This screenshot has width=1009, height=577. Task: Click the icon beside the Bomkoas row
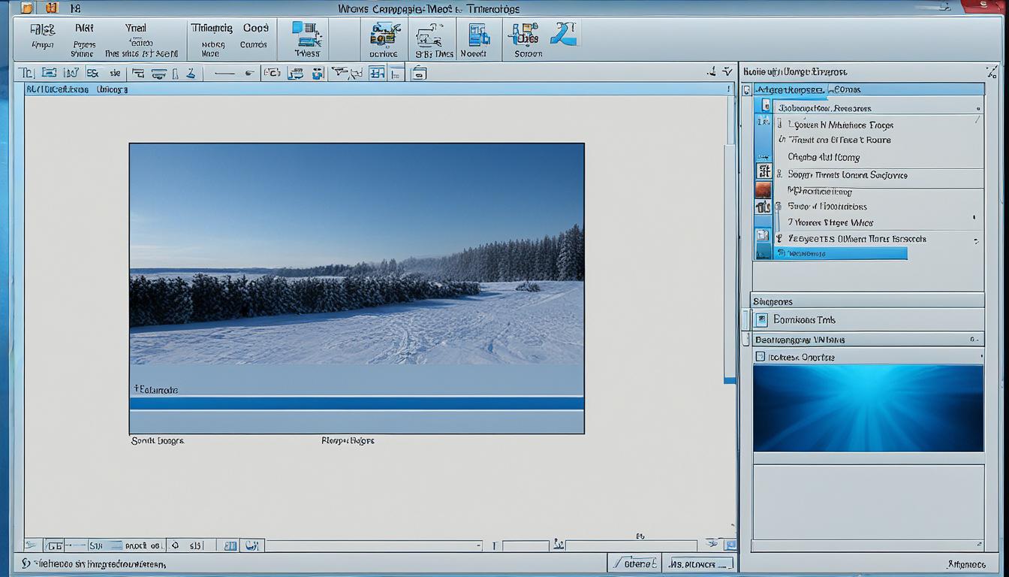coord(761,319)
